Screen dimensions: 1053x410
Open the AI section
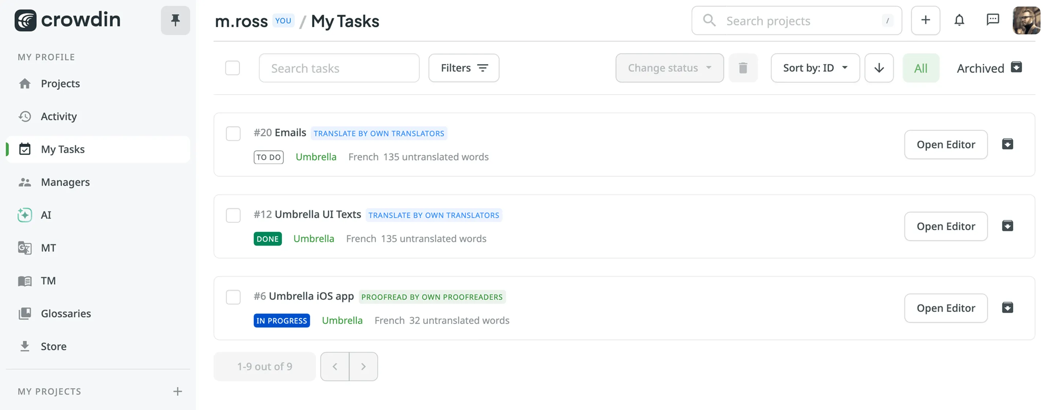(x=24, y=215)
